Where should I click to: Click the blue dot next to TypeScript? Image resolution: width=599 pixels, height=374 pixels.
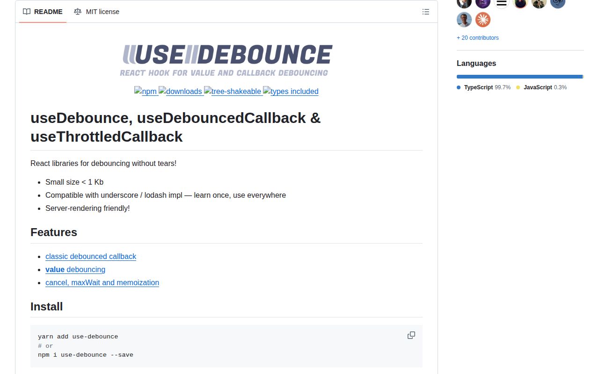tap(459, 87)
